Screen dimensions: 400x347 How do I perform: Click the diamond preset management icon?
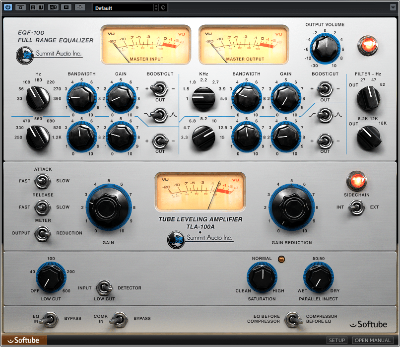tap(163, 7)
